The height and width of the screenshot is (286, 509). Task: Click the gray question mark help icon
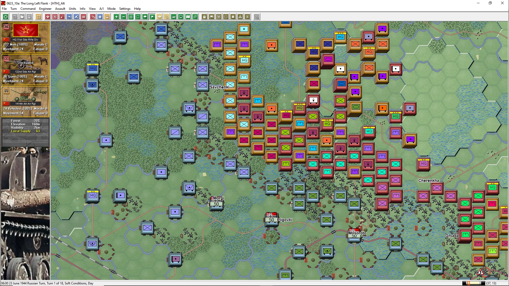tap(257, 17)
